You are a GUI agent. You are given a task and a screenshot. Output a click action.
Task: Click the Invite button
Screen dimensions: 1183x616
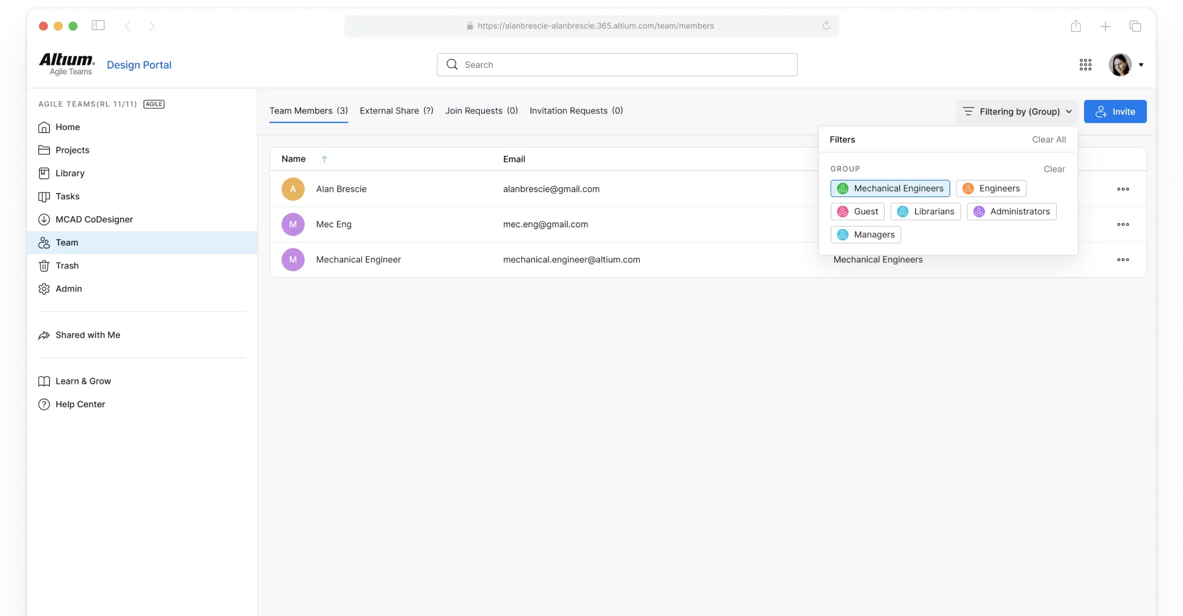point(1115,111)
